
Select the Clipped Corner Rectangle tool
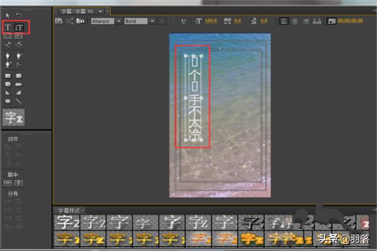tap(8, 84)
